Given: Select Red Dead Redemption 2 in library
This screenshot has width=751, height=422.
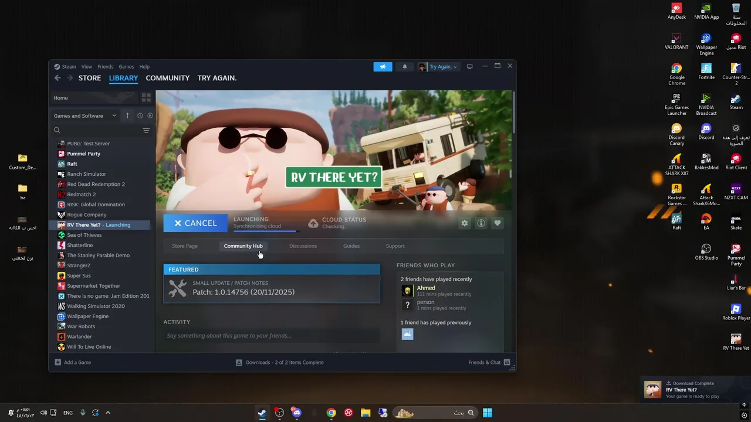Looking at the screenshot, I should tap(96, 184).
